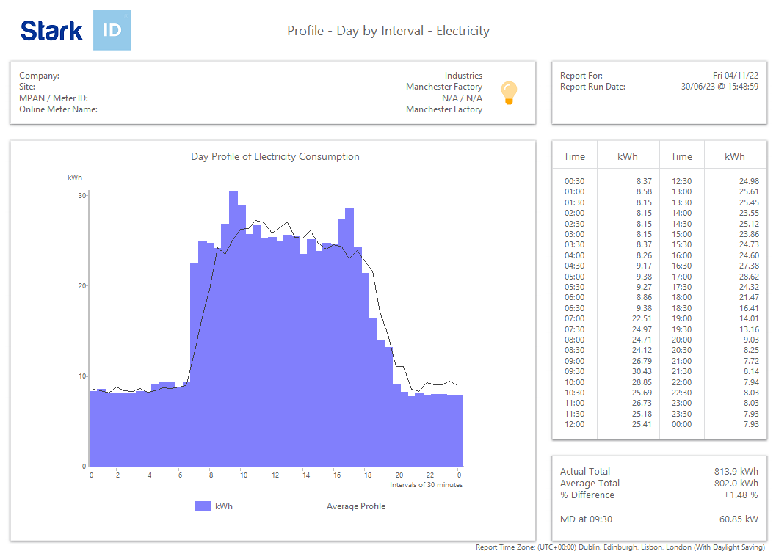Click the Manchester Factory site name
Screen dimensions: 776x551
[443, 86]
